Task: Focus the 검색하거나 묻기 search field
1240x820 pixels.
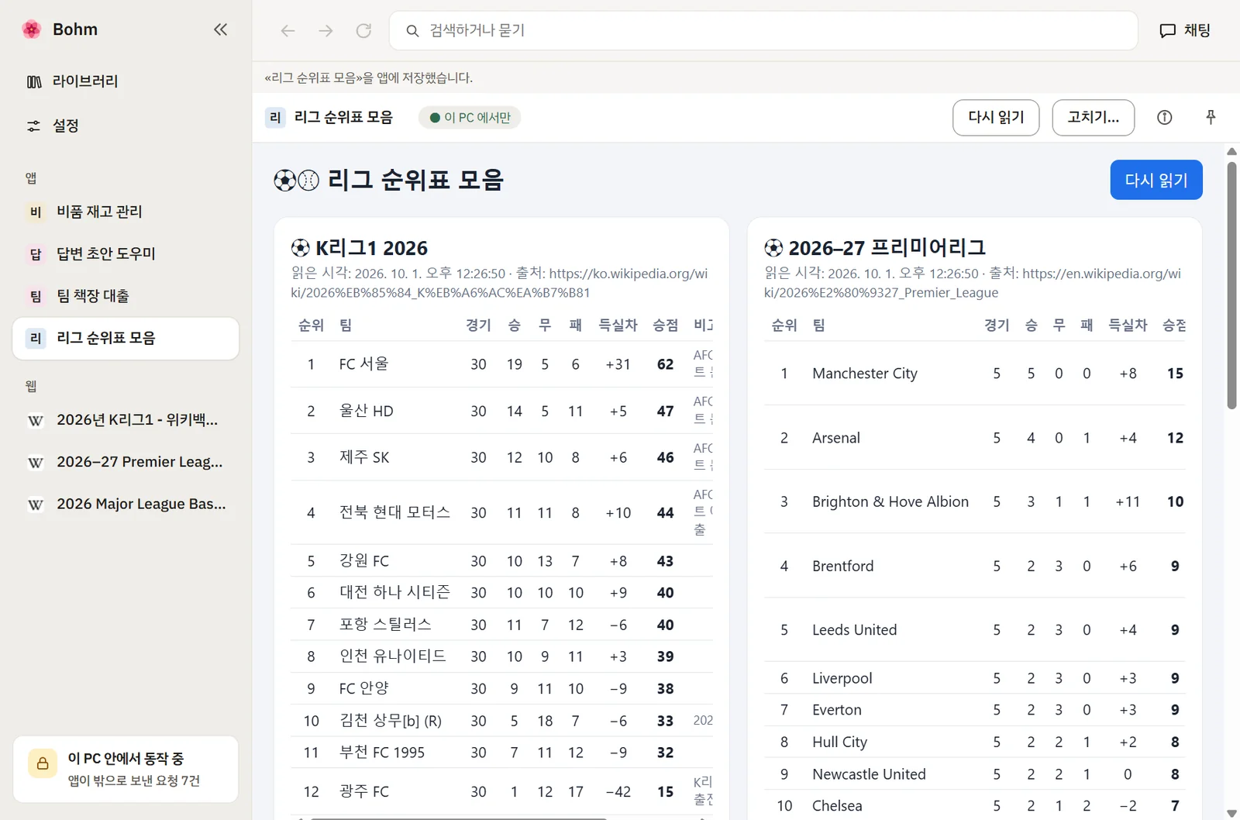Action: pyautogui.click(x=763, y=30)
